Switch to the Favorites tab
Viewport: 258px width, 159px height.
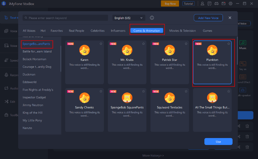click(x=57, y=31)
